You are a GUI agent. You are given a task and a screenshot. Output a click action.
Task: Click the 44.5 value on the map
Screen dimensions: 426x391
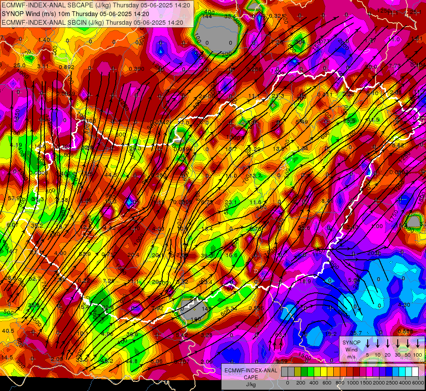[111, 175]
